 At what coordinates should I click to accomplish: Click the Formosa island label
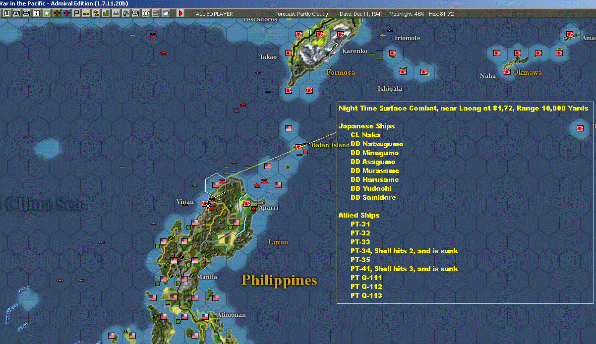pyautogui.click(x=341, y=72)
